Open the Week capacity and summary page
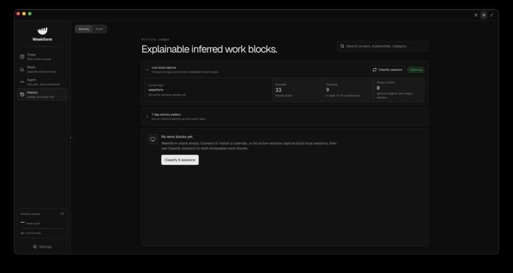The height and width of the screenshot is (273, 513). (x=42, y=69)
